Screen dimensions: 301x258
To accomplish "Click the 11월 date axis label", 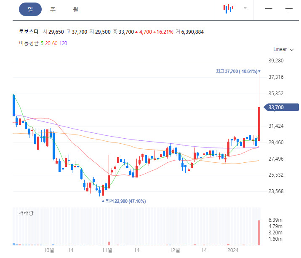I will (107, 250).
